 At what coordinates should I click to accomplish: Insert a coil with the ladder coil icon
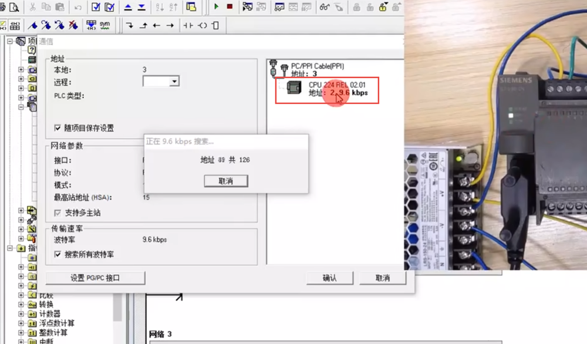202,25
